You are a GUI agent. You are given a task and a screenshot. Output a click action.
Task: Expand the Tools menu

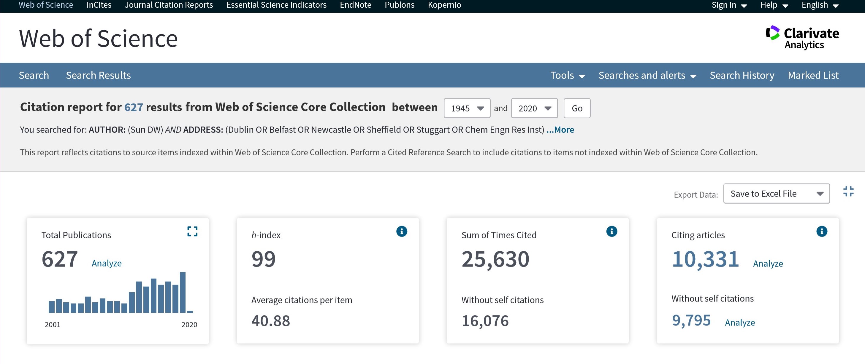567,75
